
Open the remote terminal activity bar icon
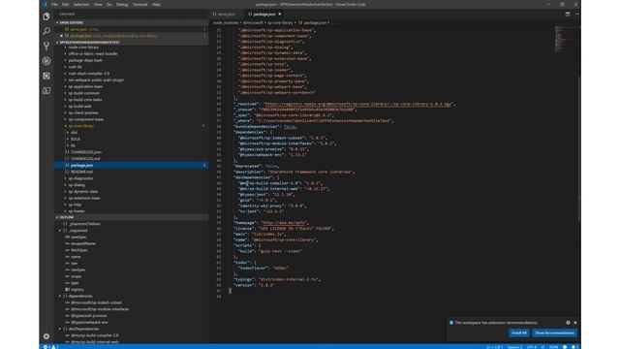[x=46, y=90]
